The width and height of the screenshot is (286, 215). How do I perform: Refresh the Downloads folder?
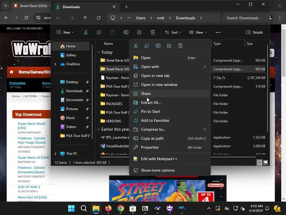(99, 18)
